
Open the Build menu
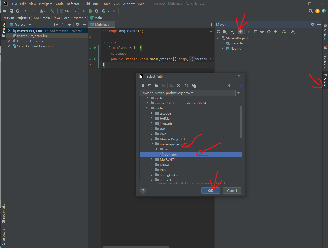pos(86,4)
